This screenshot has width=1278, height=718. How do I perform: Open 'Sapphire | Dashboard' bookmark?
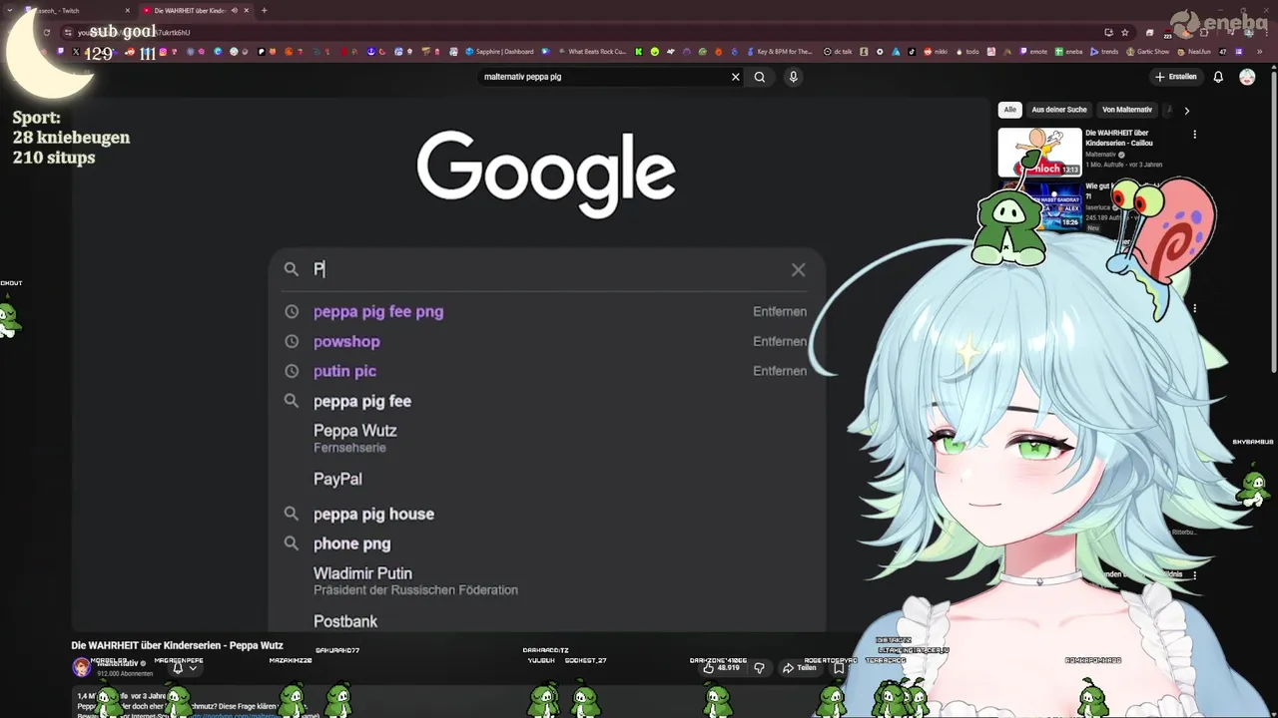click(x=499, y=52)
